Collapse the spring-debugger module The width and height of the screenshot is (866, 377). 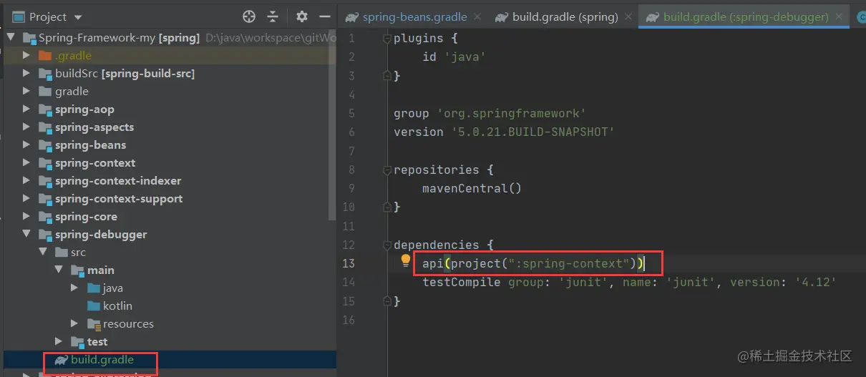click(x=26, y=234)
